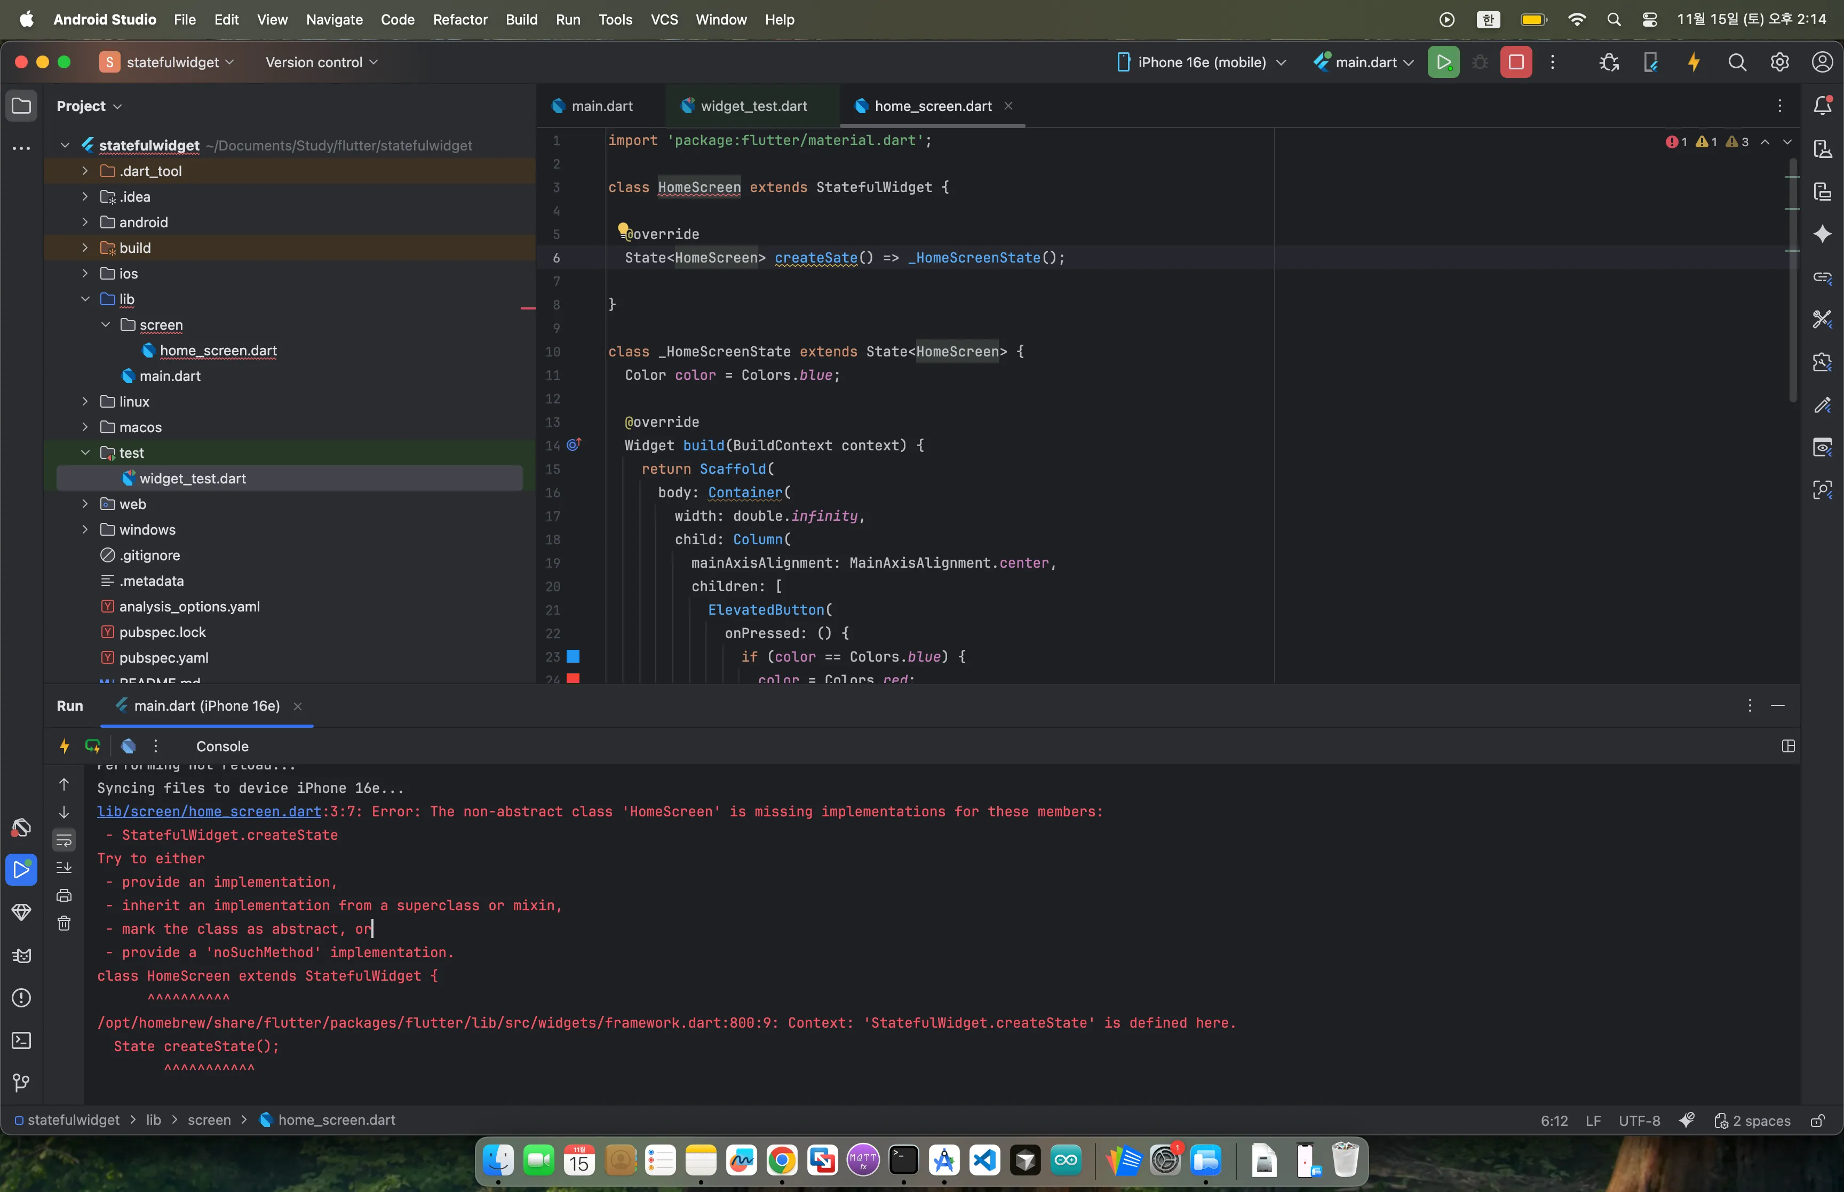Click the Search Everywhere magnifier icon

tap(1736, 63)
